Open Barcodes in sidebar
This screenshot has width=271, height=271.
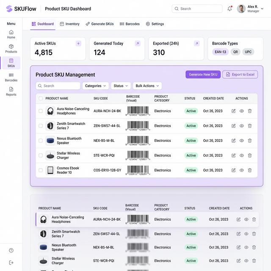[x=11, y=77]
